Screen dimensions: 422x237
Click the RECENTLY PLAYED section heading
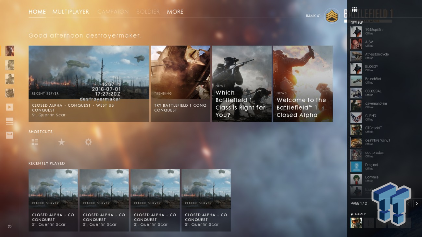pyautogui.click(x=47, y=163)
